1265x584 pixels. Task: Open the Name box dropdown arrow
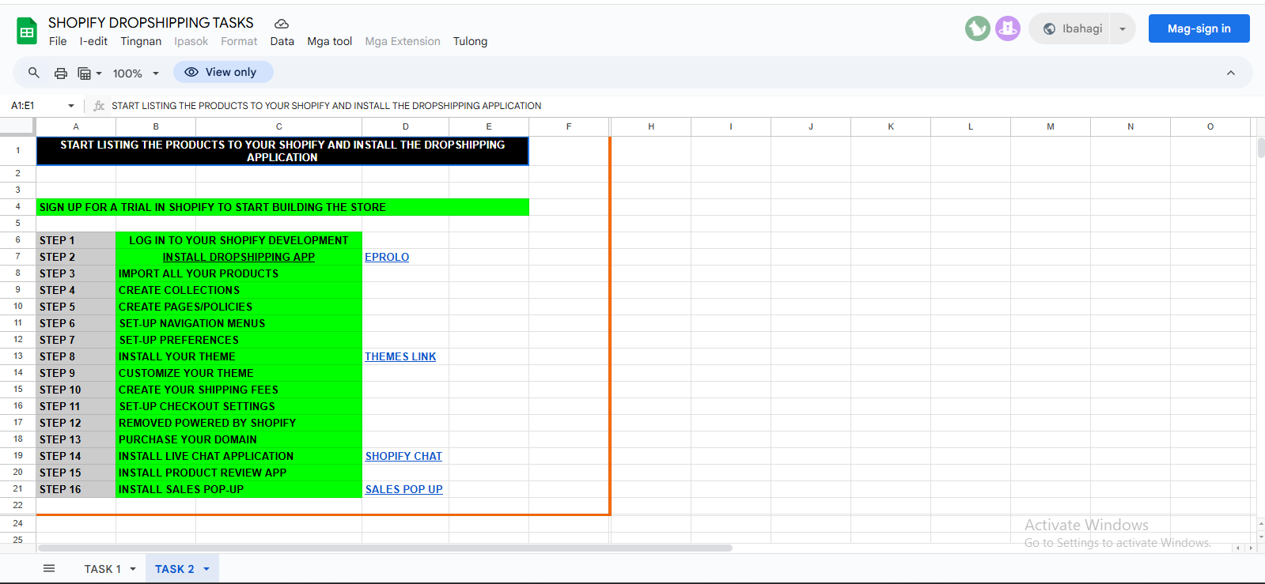coord(71,106)
